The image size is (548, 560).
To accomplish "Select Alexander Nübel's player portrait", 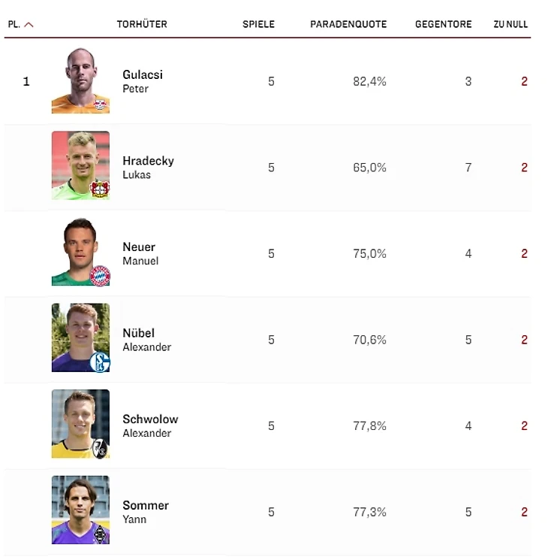I will coord(80,338).
